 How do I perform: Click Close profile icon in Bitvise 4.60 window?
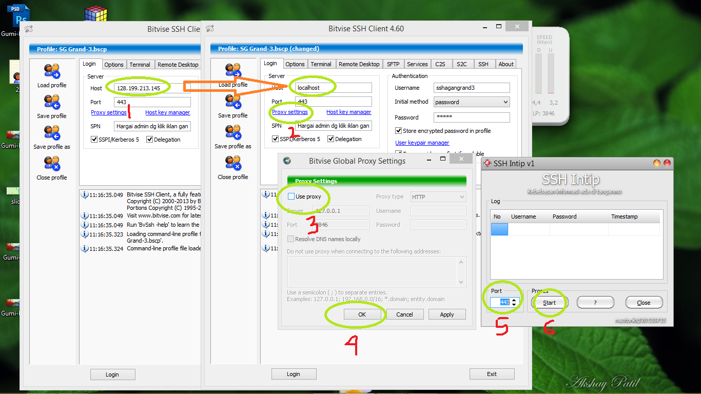(x=233, y=163)
